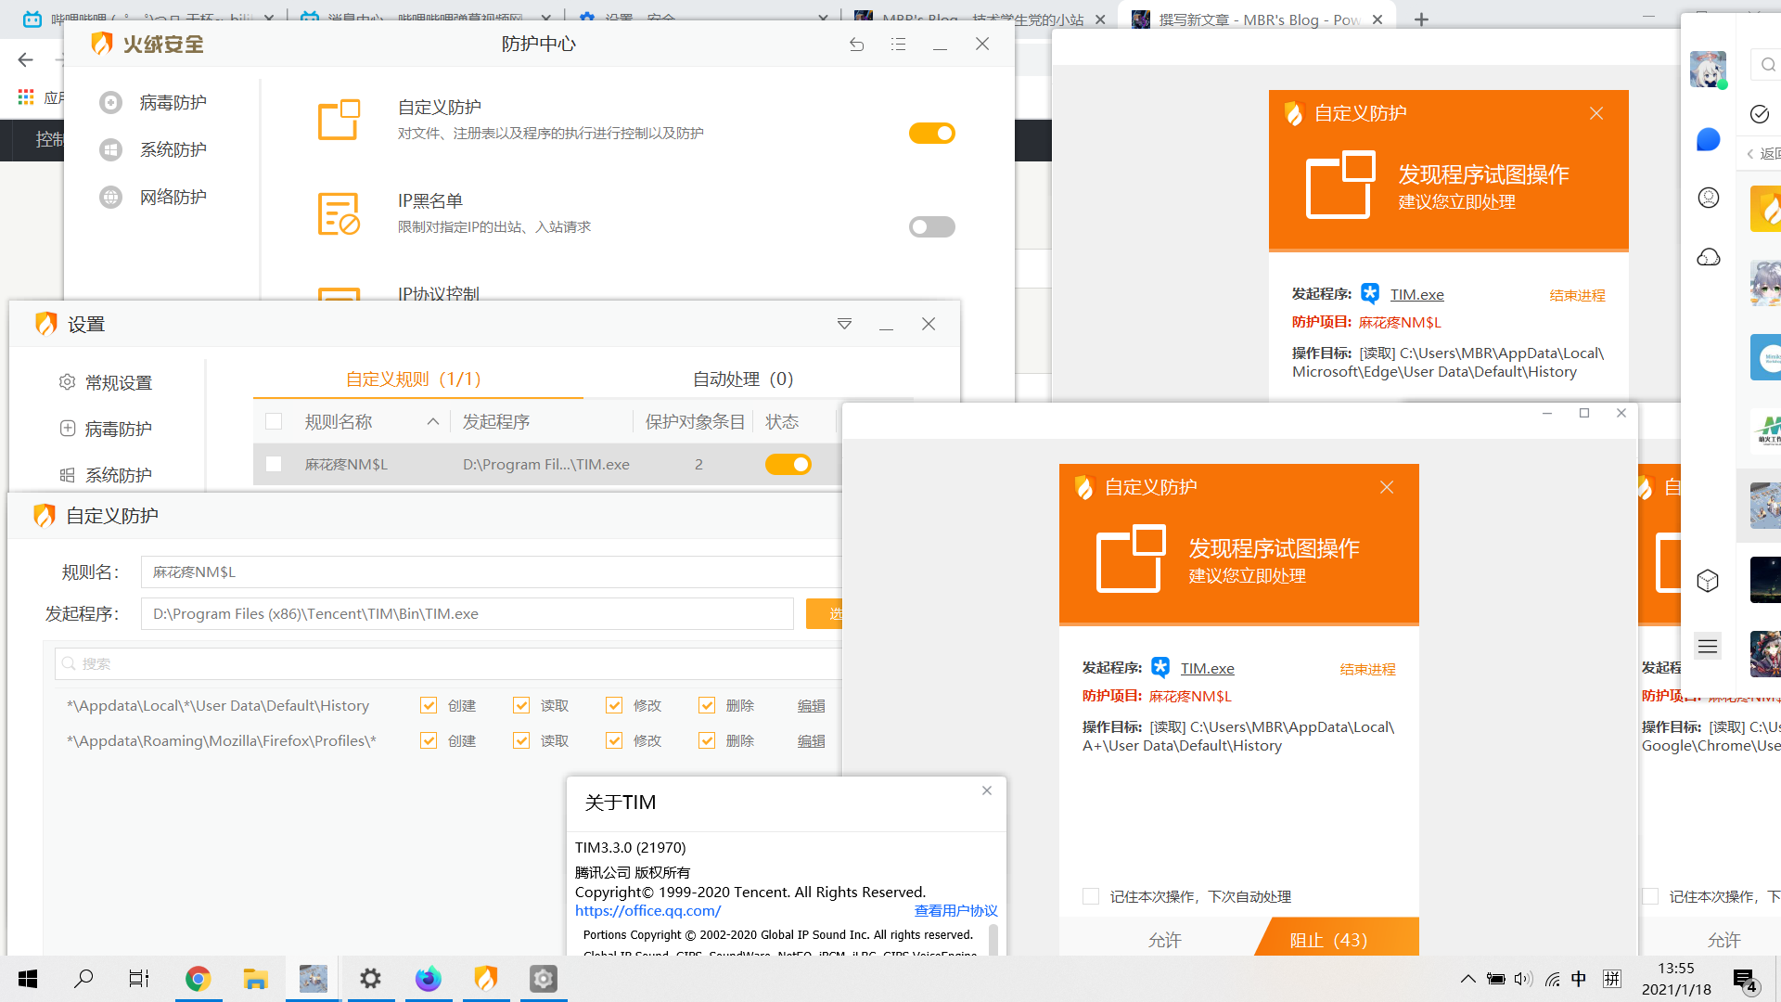This screenshot has width=1781, height=1002.
Task: Sort by the 规则名称 column arrow
Action: (x=432, y=422)
